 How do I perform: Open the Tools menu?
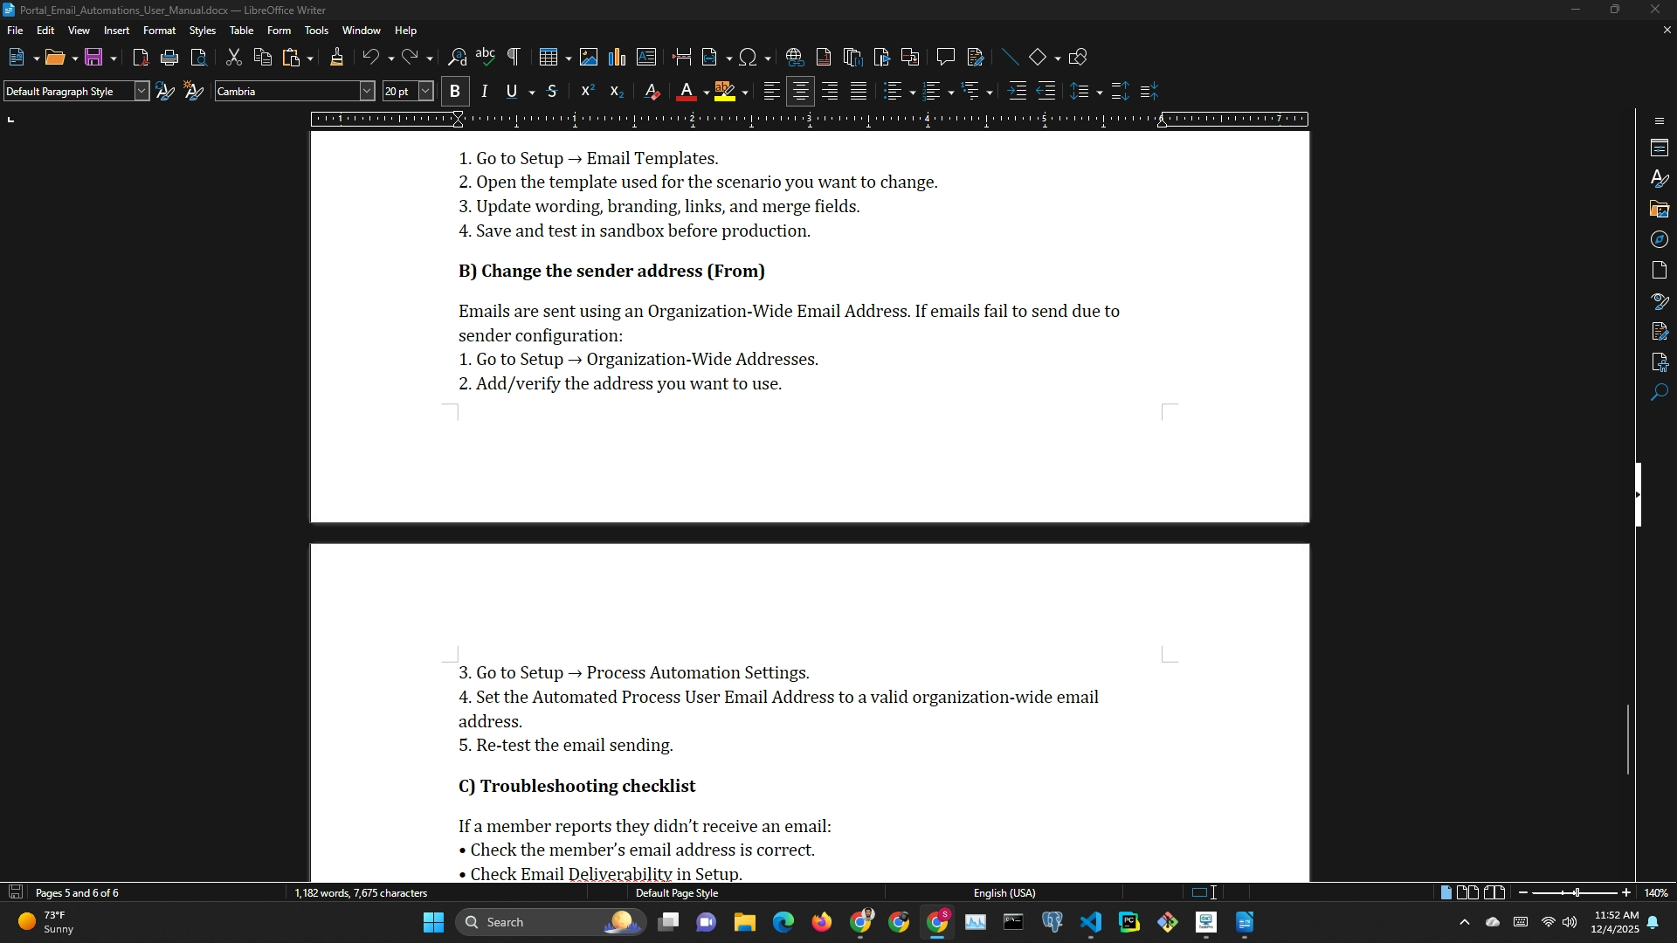[316, 31]
